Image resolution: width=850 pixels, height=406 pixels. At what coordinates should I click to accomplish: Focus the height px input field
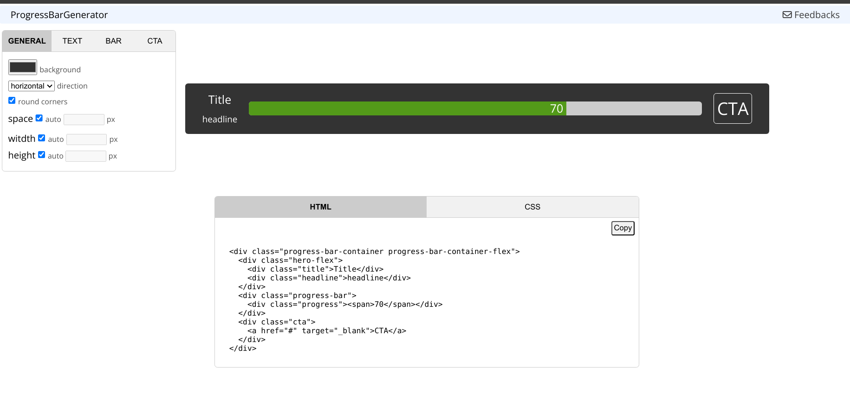pyautogui.click(x=86, y=156)
